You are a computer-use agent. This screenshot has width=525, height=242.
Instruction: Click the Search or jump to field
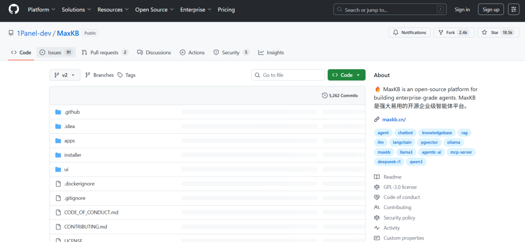[390, 9]
